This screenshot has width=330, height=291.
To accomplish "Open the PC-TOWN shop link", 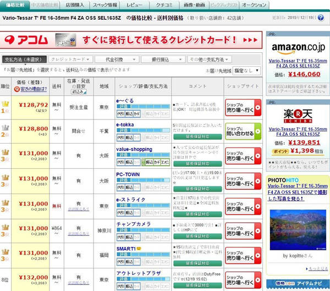I will [x=128, y=174].
